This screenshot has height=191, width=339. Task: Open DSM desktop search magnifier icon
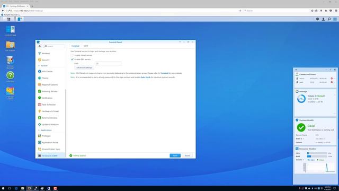pyautogui.click(x=329, y=19)
